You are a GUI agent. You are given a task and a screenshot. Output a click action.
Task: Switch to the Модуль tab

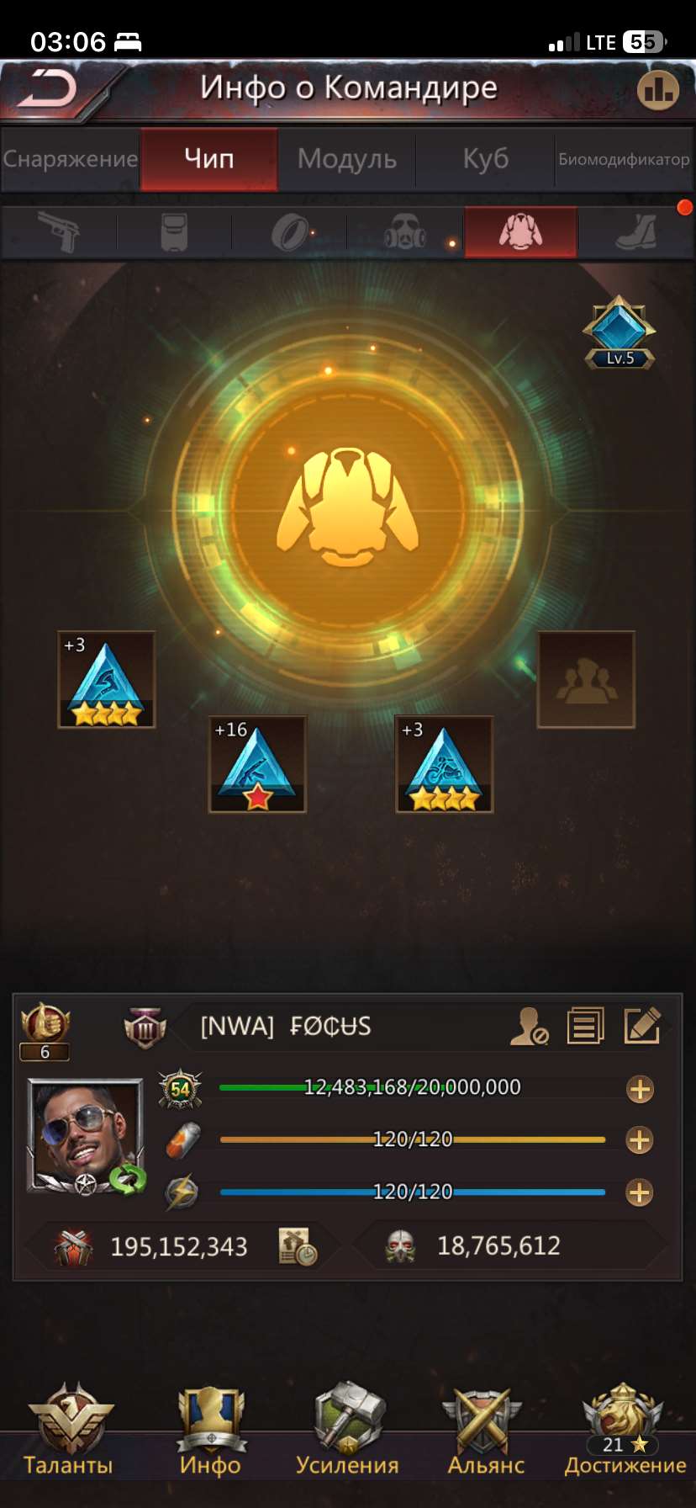coord(347,158)
